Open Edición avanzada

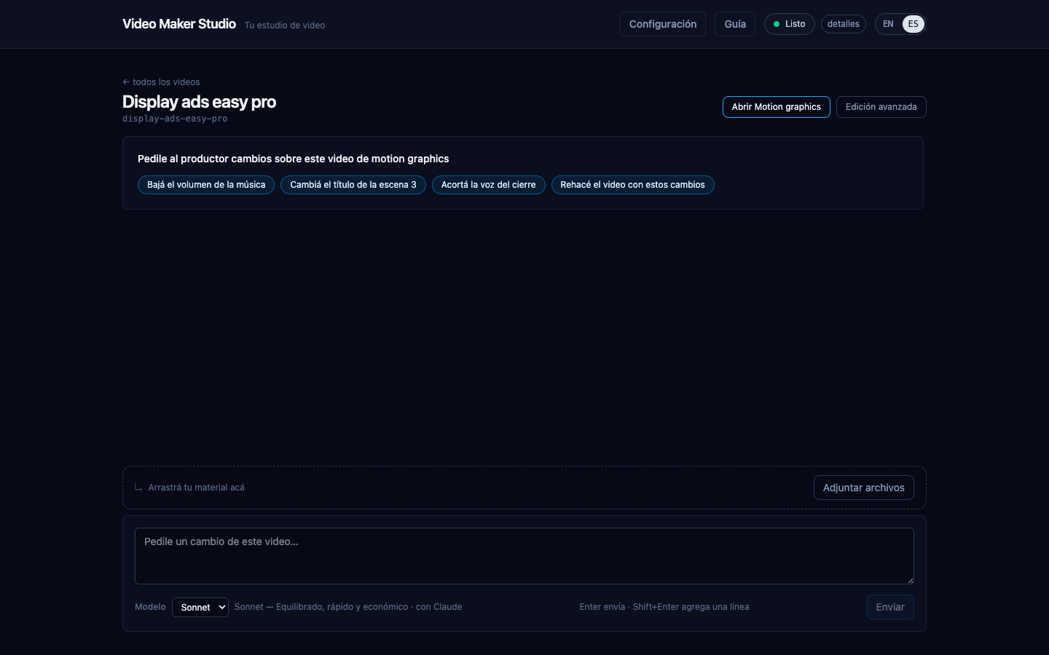pyautogui.click(x=881, y=107)
